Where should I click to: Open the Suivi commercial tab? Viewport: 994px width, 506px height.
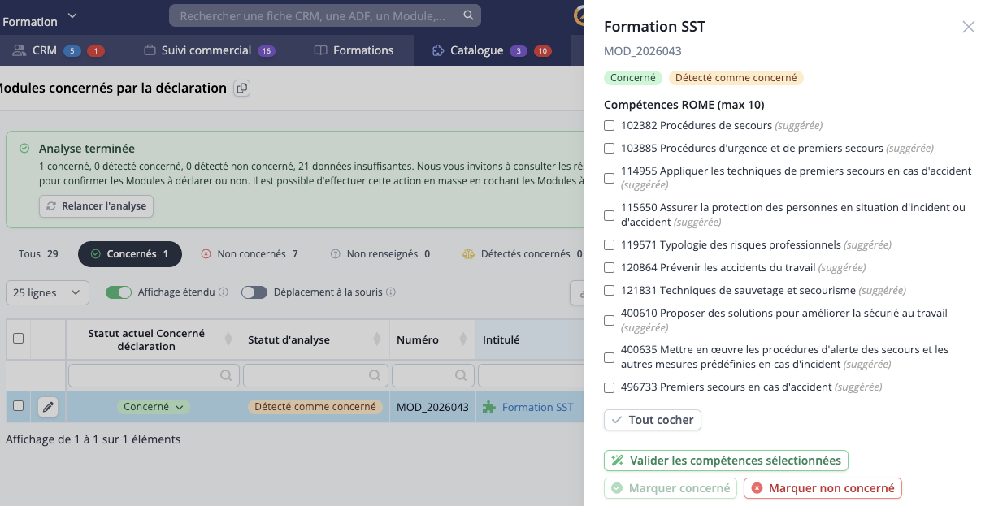[x=210, y=50]
